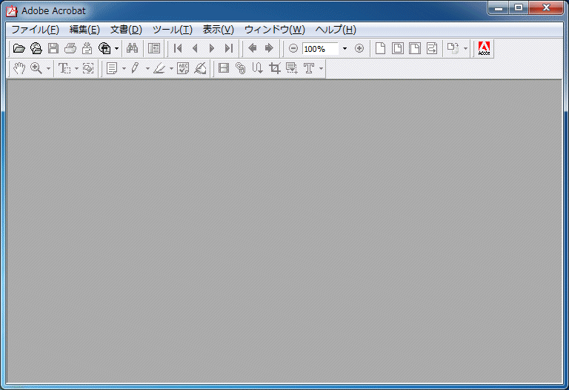Click the 100% zoom input field
Screen dimensions: 569x390
coord(319,49)
